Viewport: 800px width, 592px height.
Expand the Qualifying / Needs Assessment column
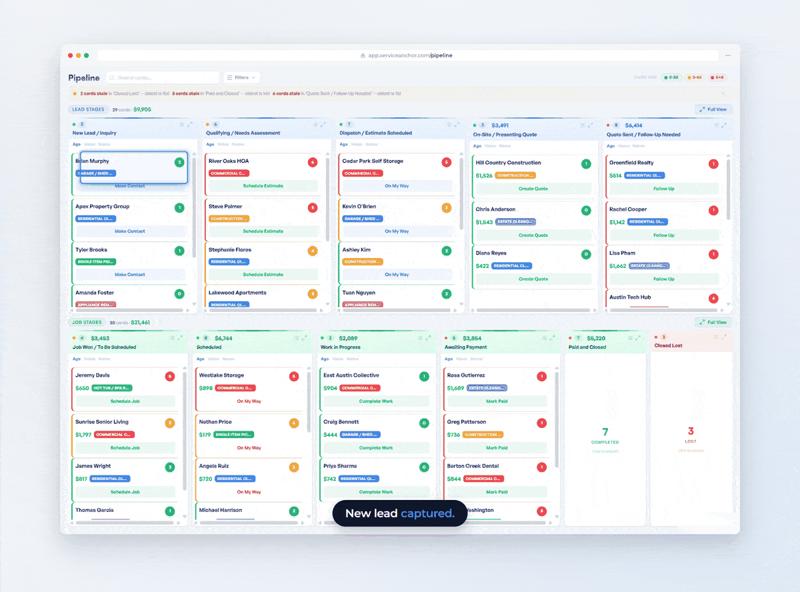pos(323,124)
